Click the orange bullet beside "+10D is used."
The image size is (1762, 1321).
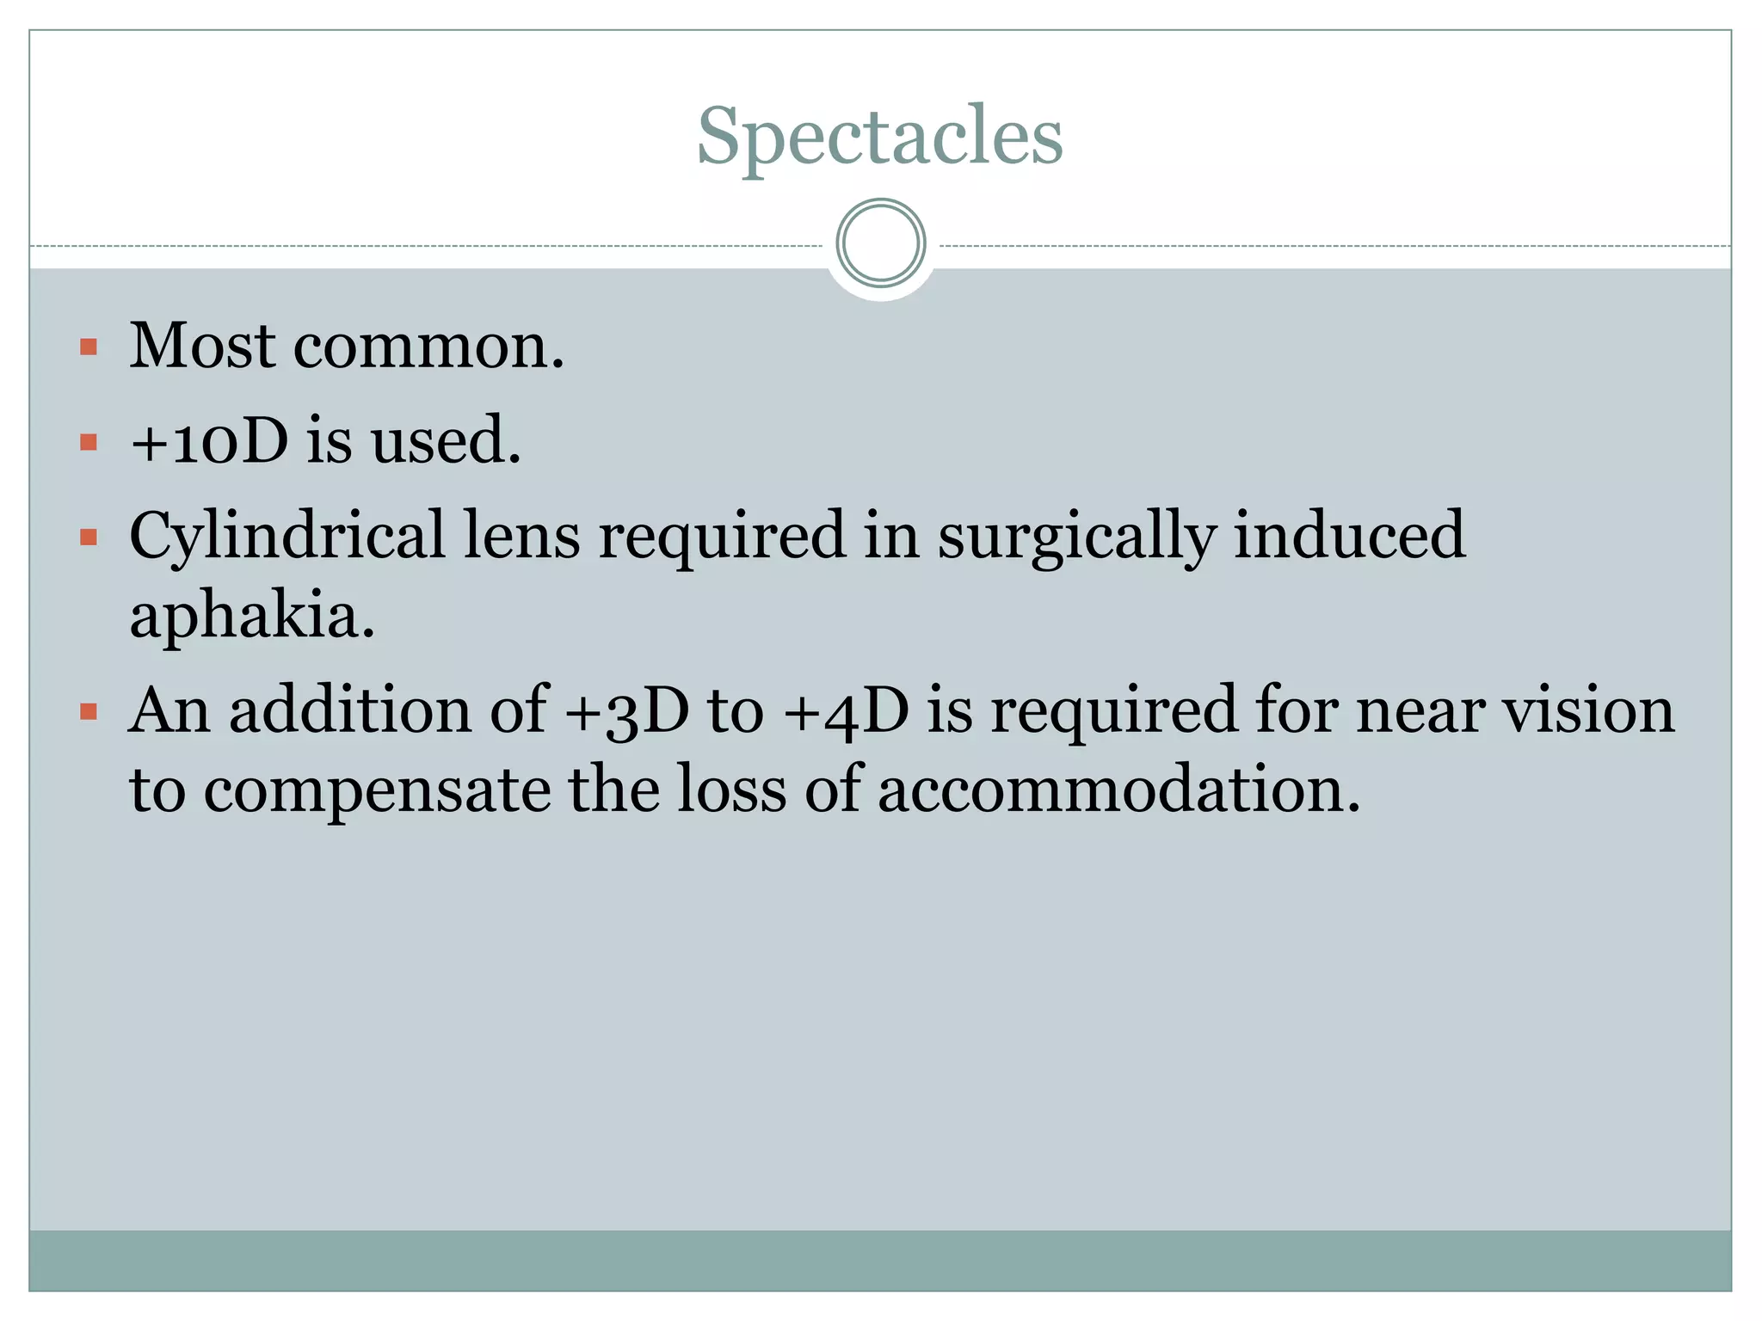click(88, 442)
